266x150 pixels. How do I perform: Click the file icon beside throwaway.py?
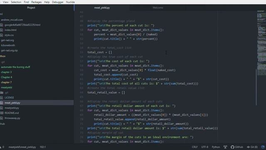pos(2,118)
